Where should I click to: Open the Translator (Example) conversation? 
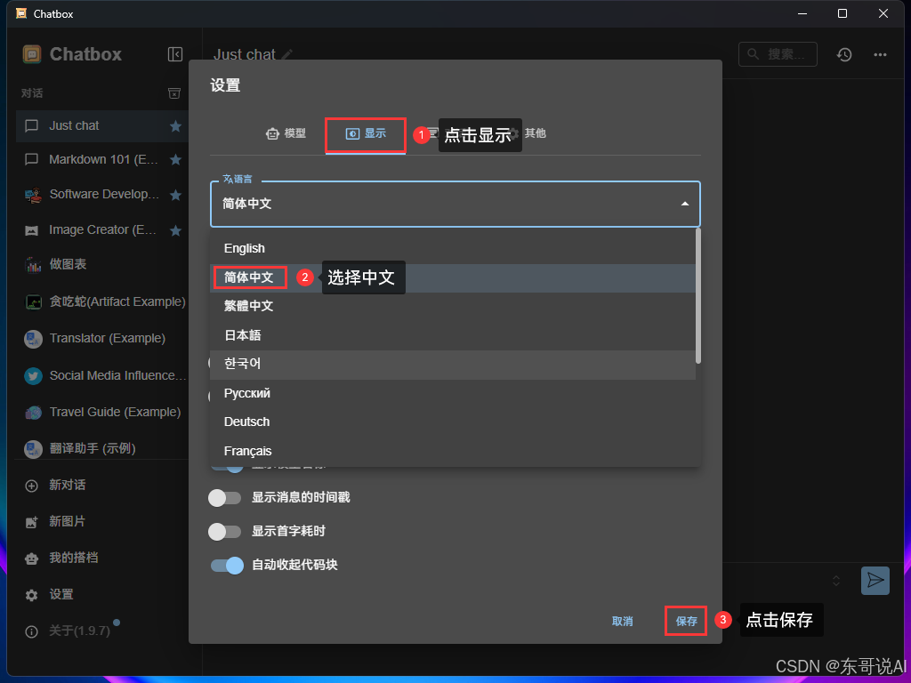[102, 338]
